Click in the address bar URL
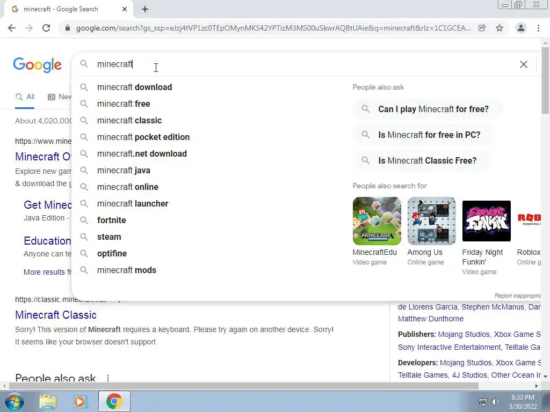This screenshot has width=550, height=412. point(273,28)
